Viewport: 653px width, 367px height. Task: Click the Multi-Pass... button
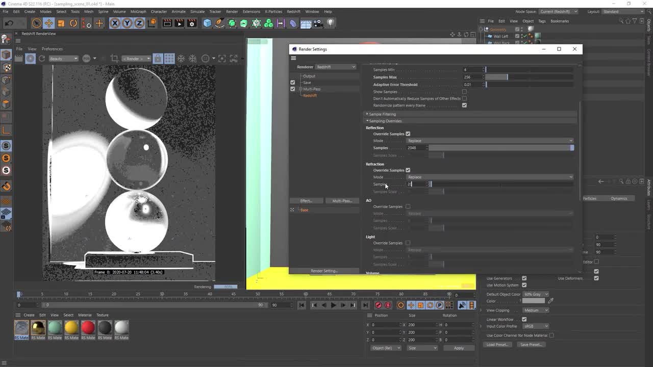tap(342, 201)
